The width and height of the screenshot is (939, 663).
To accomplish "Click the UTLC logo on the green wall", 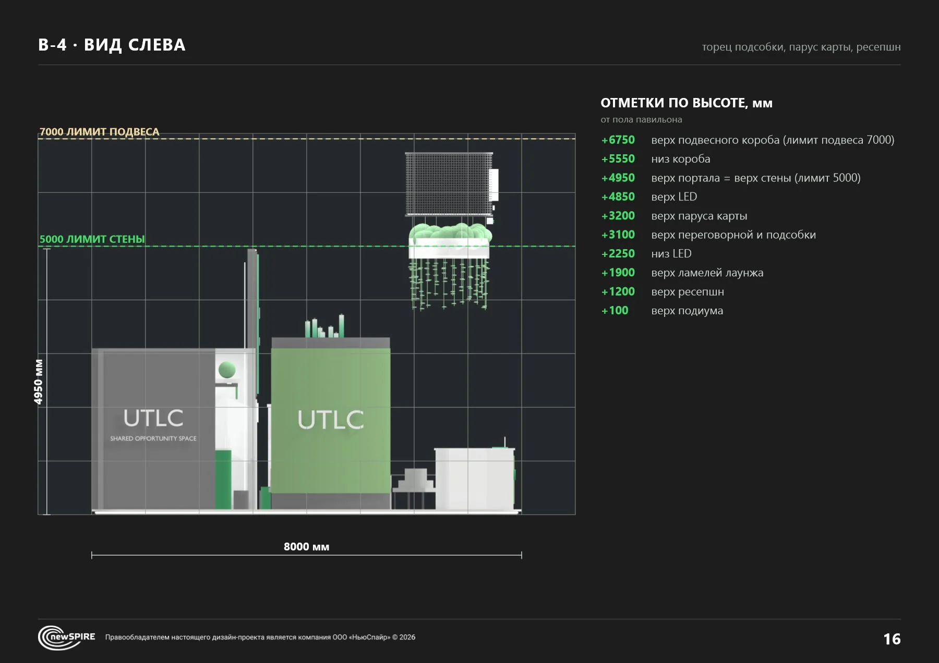I will point(331,420).
